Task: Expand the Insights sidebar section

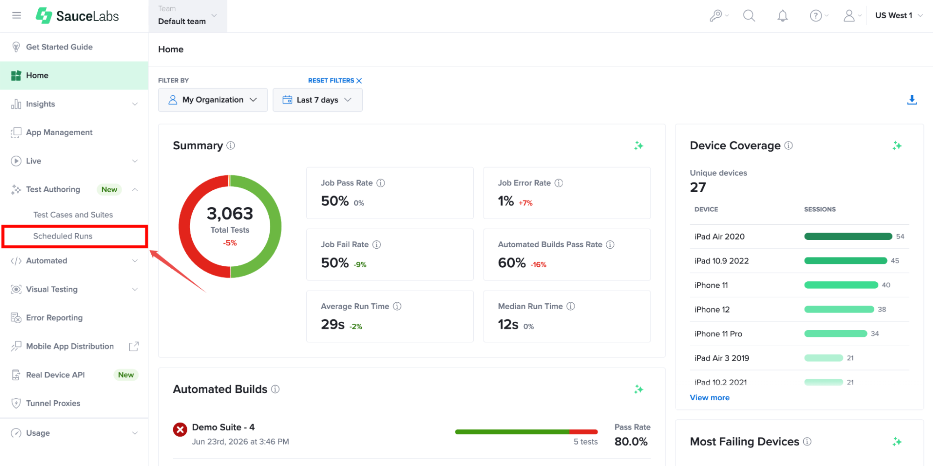Action: coord(74,104)
